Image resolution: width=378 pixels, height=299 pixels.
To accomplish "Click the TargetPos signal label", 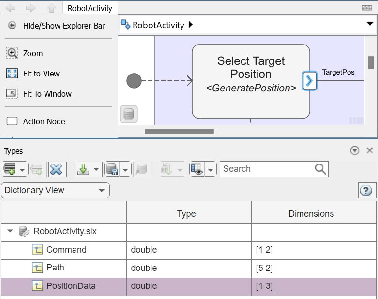I will coord(338,72).
